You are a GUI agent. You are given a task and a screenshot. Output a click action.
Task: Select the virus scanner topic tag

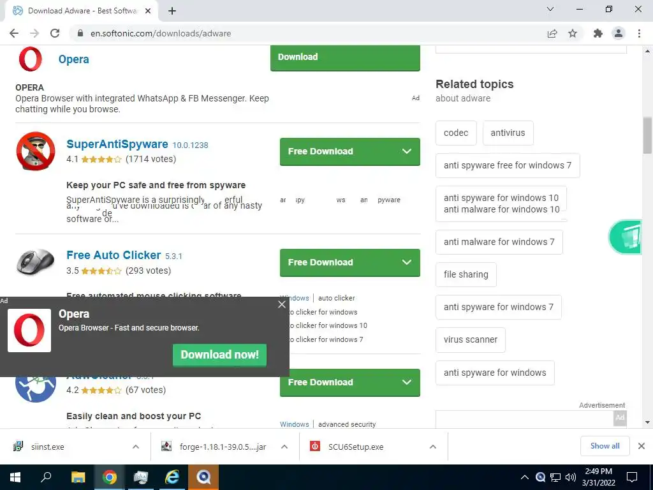pyautogui.click(x=470, y=339)
